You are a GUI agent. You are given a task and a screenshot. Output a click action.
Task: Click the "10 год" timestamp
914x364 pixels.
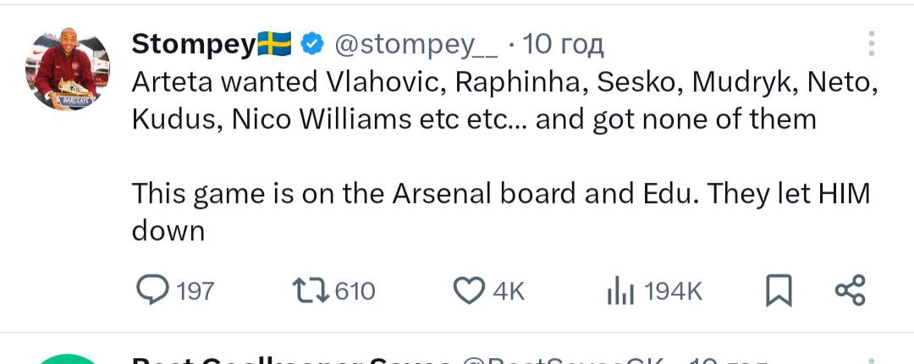[x=564, y=44]
